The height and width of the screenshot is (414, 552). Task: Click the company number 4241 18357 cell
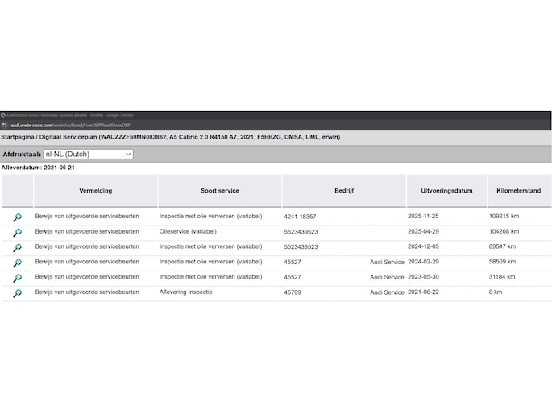301,217
